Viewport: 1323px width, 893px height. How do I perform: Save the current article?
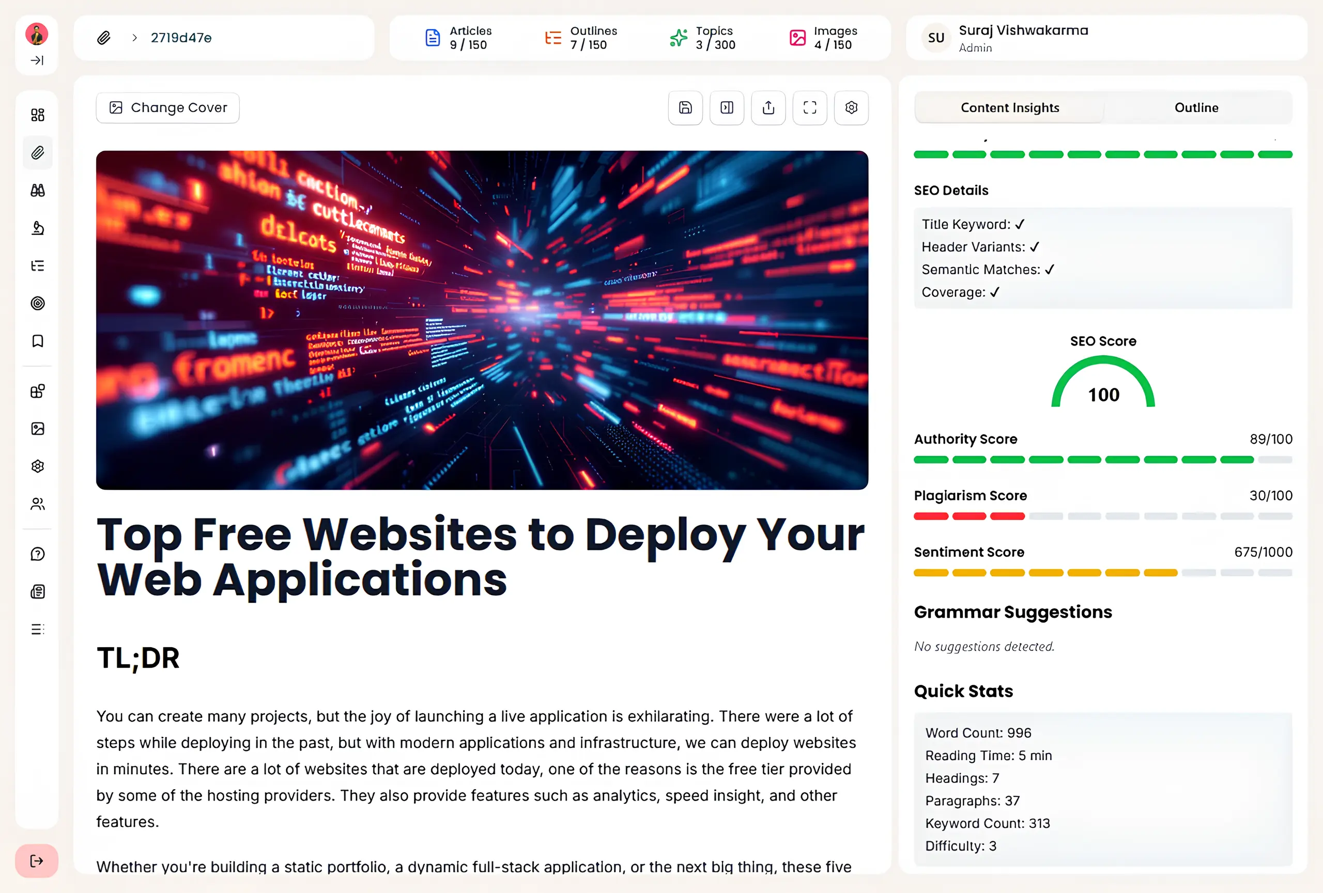point(685,107)
